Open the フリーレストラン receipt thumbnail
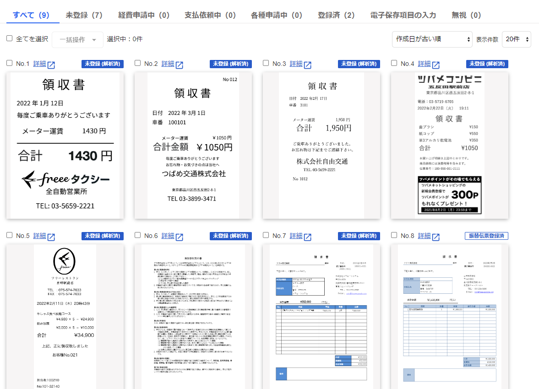This screenshot has width=539, height=389. coord(65,317)
